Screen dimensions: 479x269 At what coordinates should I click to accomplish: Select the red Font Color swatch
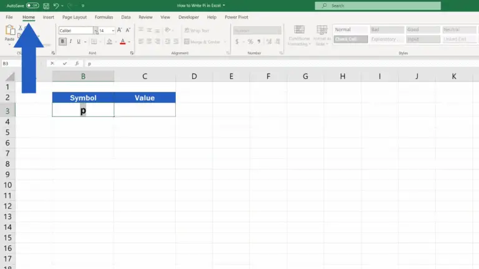(122, 42)
